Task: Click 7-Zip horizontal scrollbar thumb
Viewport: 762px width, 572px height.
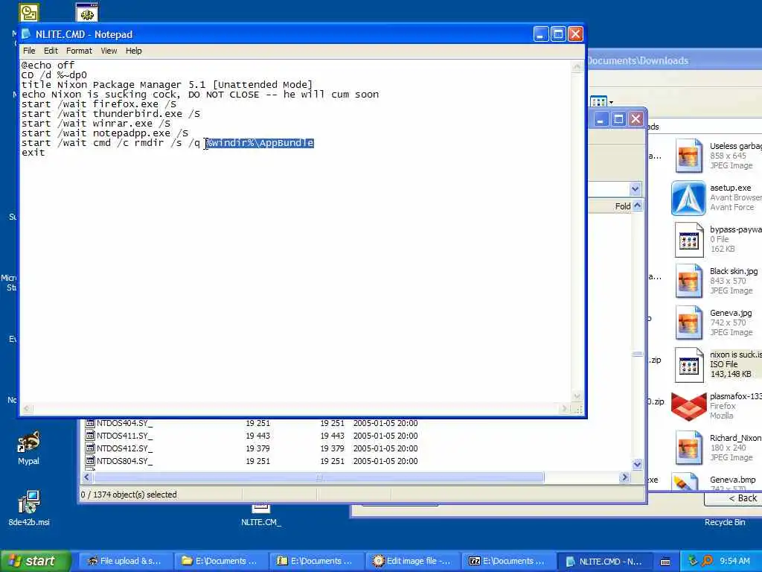Action: point(318,477)
